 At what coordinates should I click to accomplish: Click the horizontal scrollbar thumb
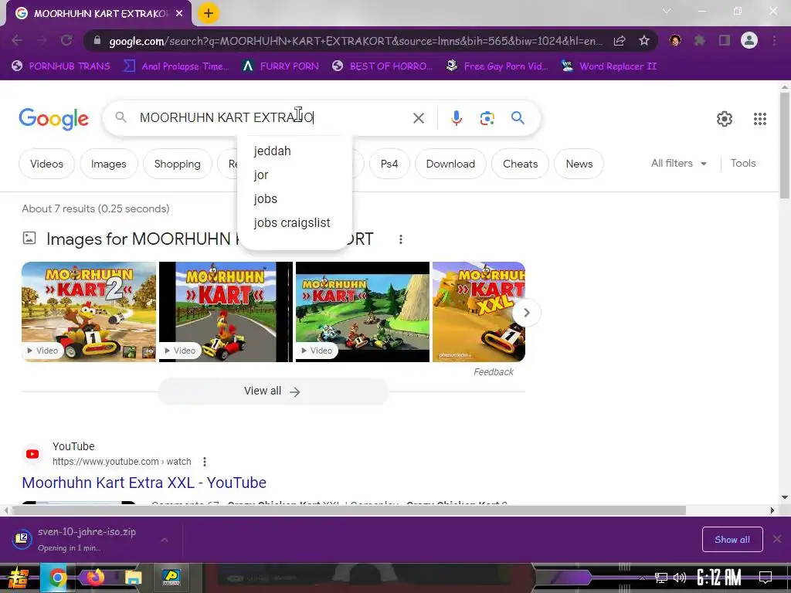[348, 510]
